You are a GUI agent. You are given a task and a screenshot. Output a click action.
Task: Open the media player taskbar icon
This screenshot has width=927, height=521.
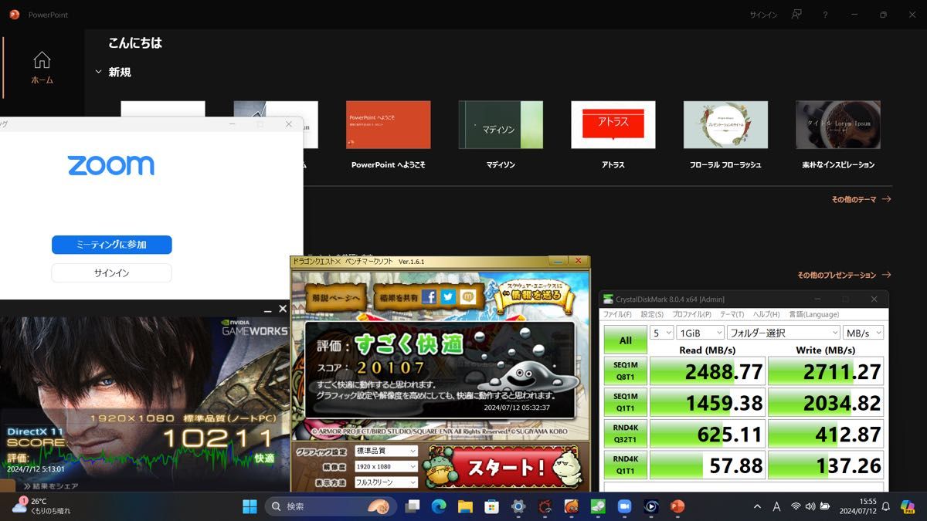pos(650,506)
